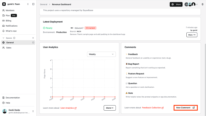Add a new space with plus icon
The height and width of the screenshot is (116, 206).
click(33, 38)
